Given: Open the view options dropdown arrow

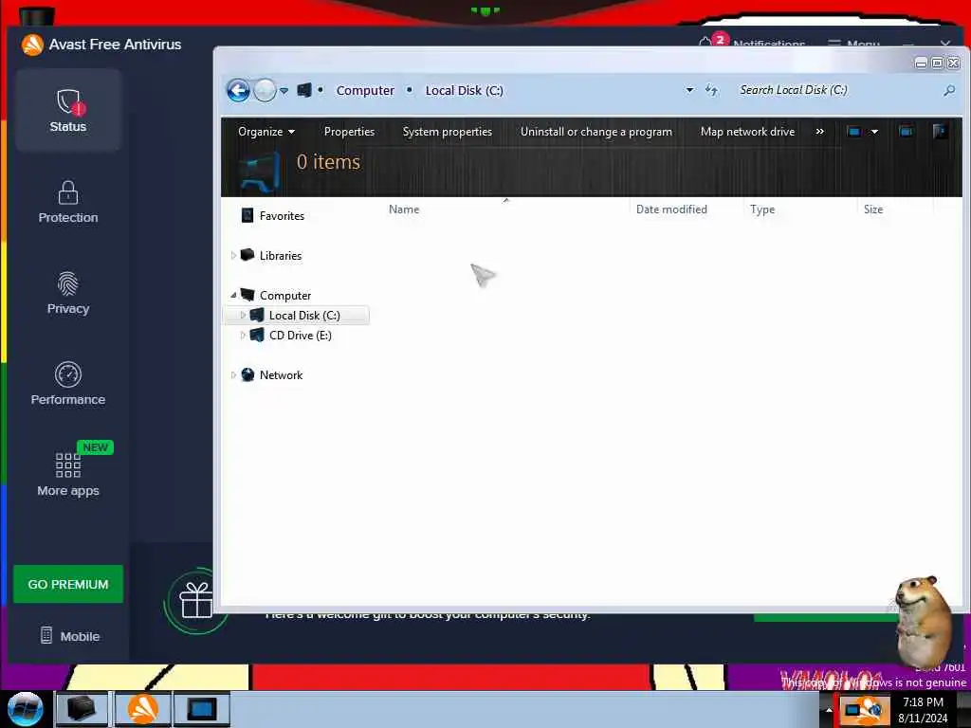Looking at the screenshot, I should pos(874,132).
